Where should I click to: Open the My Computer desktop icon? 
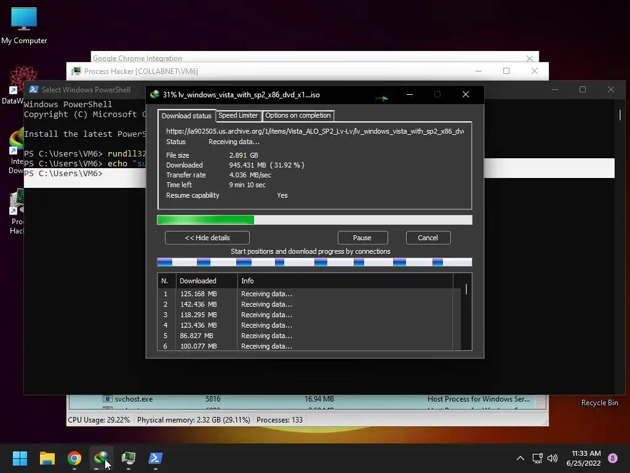click(24, 26)
